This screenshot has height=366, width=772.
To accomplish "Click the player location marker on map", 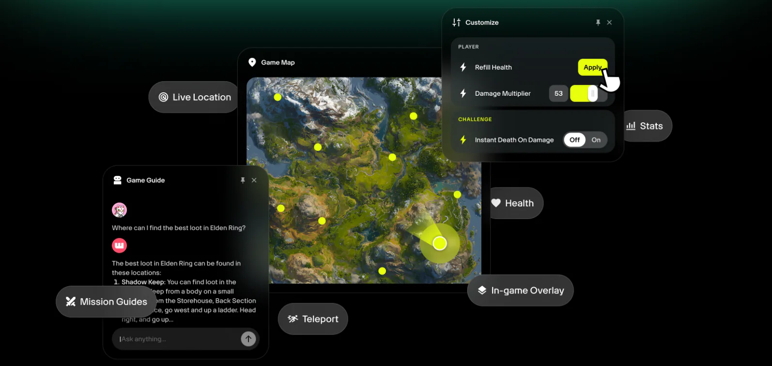I will point(440,243).
